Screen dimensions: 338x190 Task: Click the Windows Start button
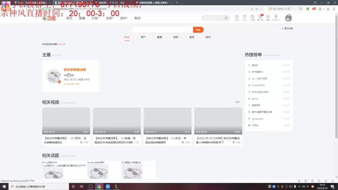pos(4,187)
